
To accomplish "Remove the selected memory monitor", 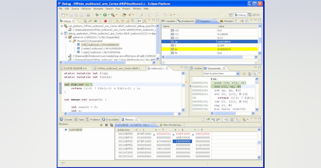I will (x=106, y=125).
